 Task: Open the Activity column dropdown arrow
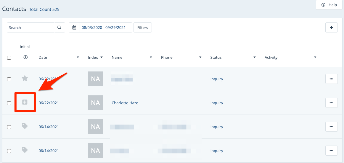tap(315, 57)
